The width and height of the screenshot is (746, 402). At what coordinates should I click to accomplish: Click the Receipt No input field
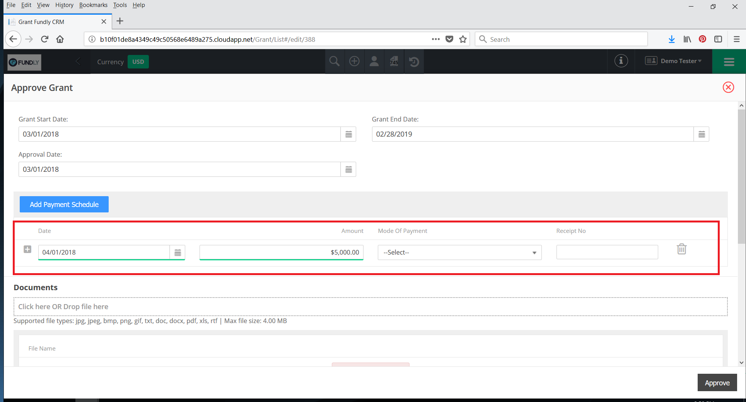tap(607, 252)
